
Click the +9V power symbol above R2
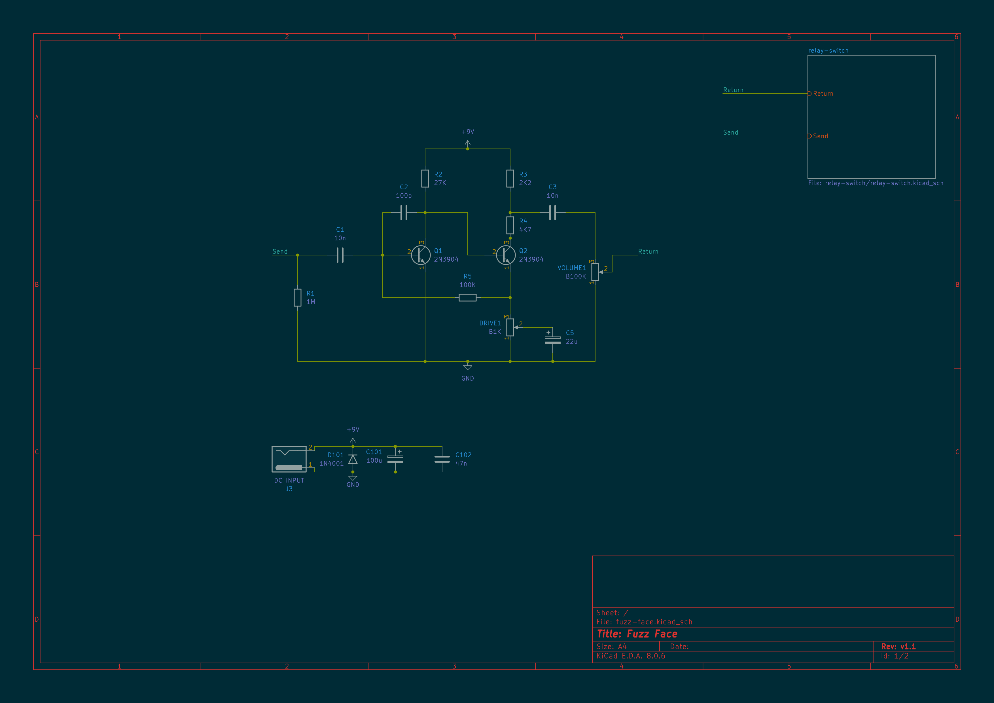tap(468, 143)
